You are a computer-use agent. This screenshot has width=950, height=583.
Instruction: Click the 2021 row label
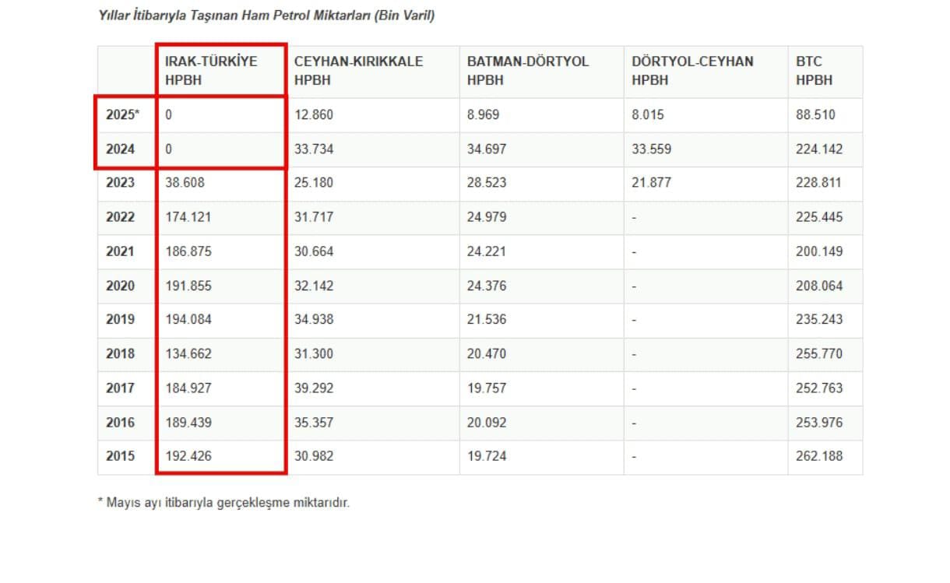click(x=120, y=251)
